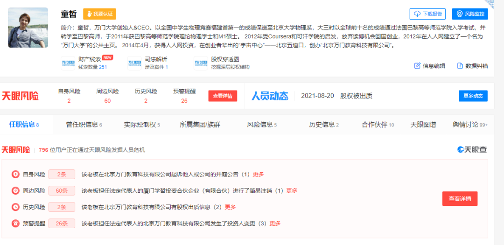
Task: Click the 风险监控 blue button
Action: [x=470, y=14]
